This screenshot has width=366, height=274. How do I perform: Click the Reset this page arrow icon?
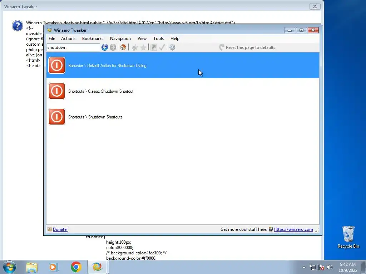222,47
